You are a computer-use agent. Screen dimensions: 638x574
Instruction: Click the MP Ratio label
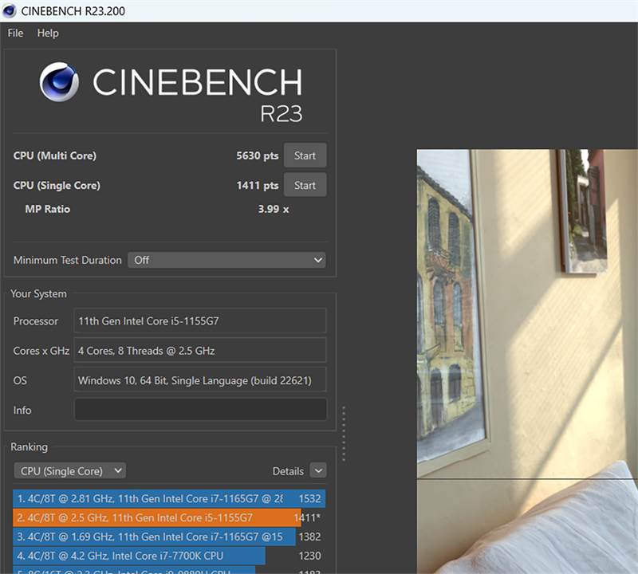point(48,209)
